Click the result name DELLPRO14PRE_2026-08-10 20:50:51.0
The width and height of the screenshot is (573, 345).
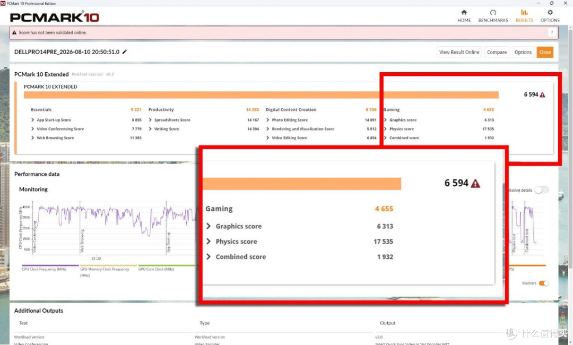(67, 52)
